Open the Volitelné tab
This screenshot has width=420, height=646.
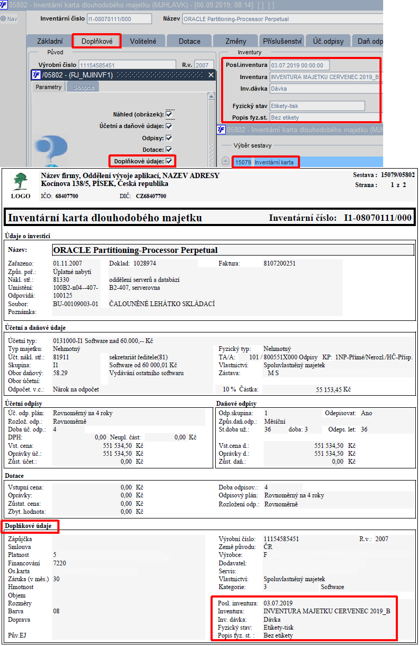point(144,41)
